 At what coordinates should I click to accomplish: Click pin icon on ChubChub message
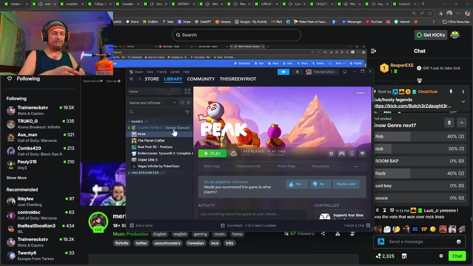pyautogui.click(x=451, y=92)
